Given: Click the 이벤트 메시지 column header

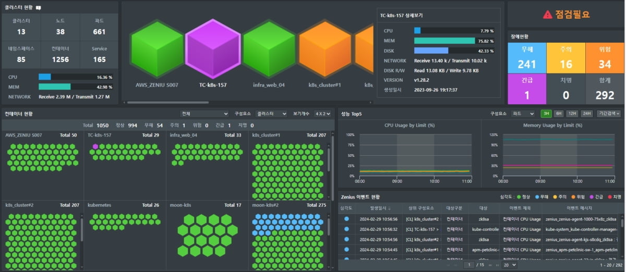Looking at the screenshot, I should click(x=579, y=208).
